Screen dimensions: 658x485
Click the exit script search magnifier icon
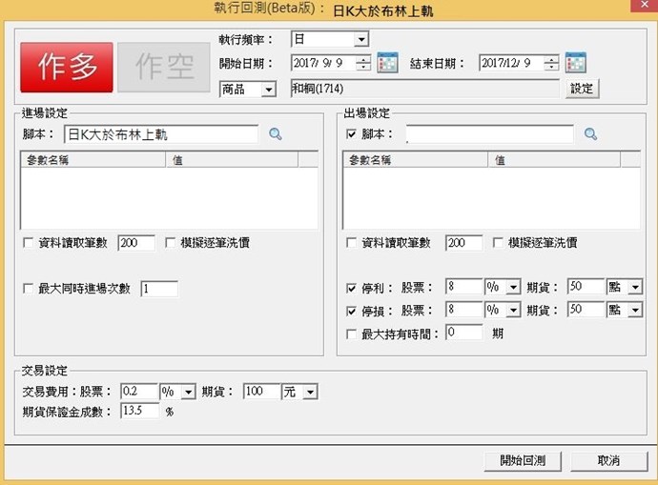[590, 134]
